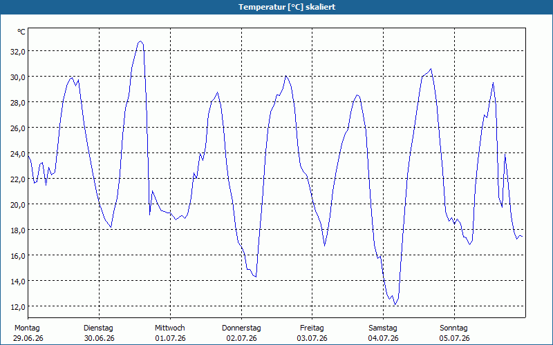Click the date 30.06.26
The width and height of the screenshot is (553, 345).
coord(99,338)
